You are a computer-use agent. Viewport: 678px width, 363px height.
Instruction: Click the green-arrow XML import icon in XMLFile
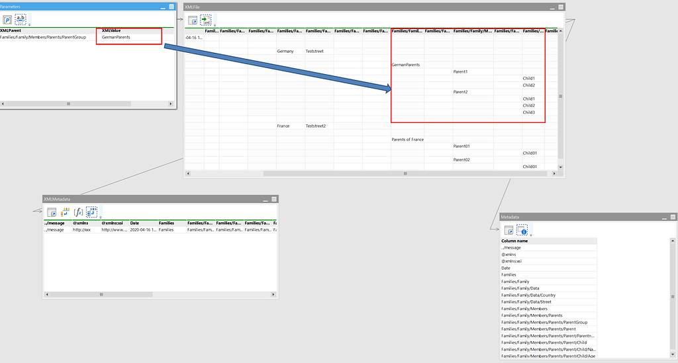(x=206, y=20)
